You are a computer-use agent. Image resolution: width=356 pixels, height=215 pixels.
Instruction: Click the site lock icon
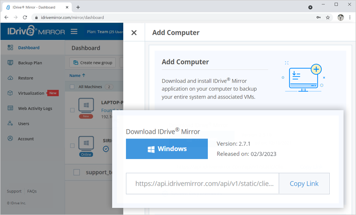36,17
